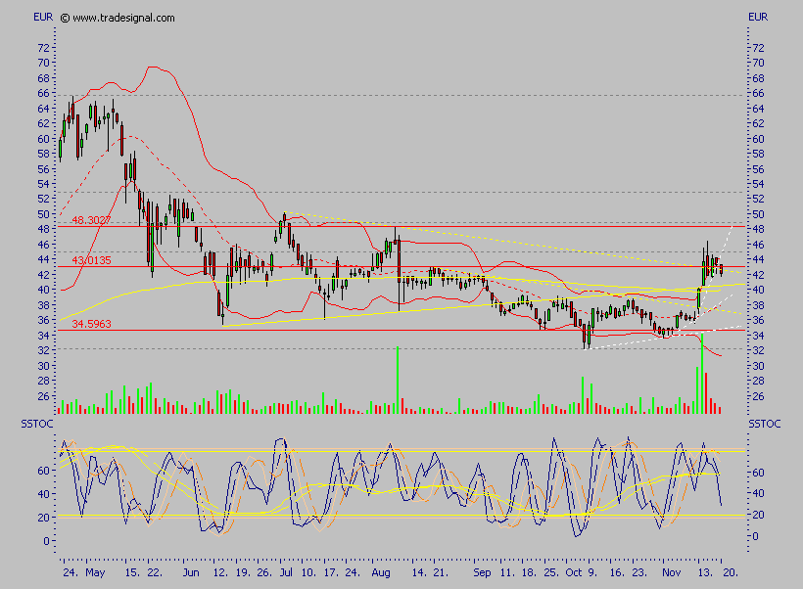Click the copyright symbol next to the URL
Image resolution: width=803 pixels, height=589 pixels.
pyautogui.click(x=66, y=17)
